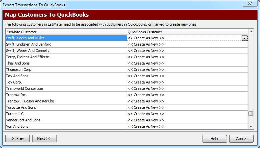Open dropdown for Swift, Klocko And Muller

pyautogui.click(x=245, y=38)
